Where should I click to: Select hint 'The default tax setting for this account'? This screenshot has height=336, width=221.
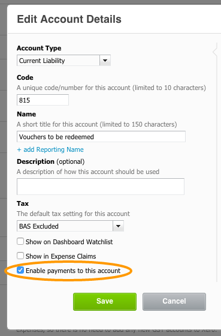point(74,214)
